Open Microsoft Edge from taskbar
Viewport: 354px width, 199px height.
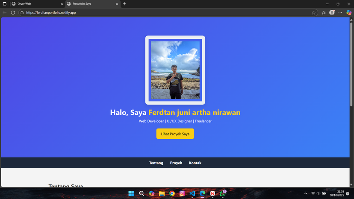tap(203, 193)
